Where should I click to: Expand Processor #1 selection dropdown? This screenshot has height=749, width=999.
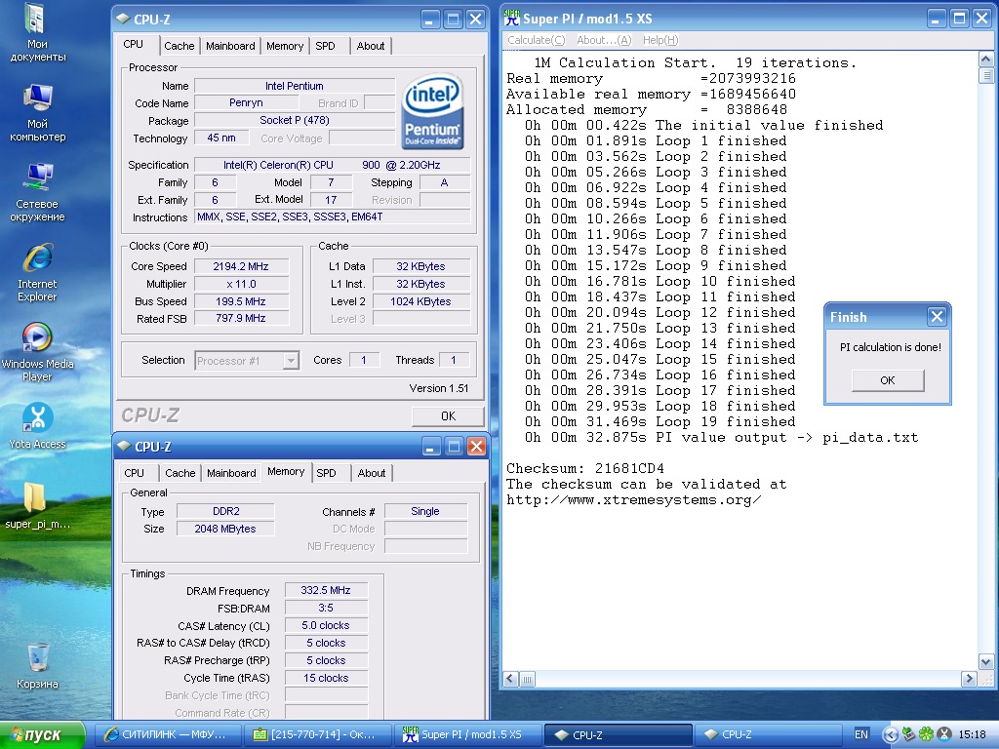291,361
